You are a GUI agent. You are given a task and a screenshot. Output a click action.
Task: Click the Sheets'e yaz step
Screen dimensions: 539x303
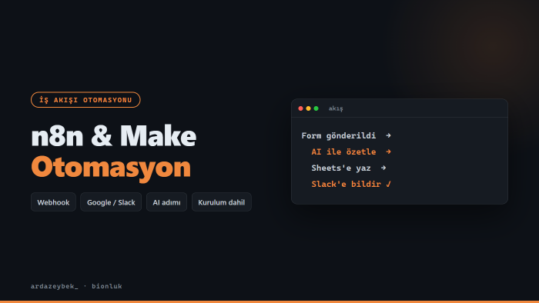[x=341, y=168]
